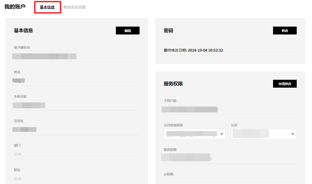Click the chevron arrow in 公司查询权限 box
This screenshot has height=184, width=312.
[x=221, y=134]
